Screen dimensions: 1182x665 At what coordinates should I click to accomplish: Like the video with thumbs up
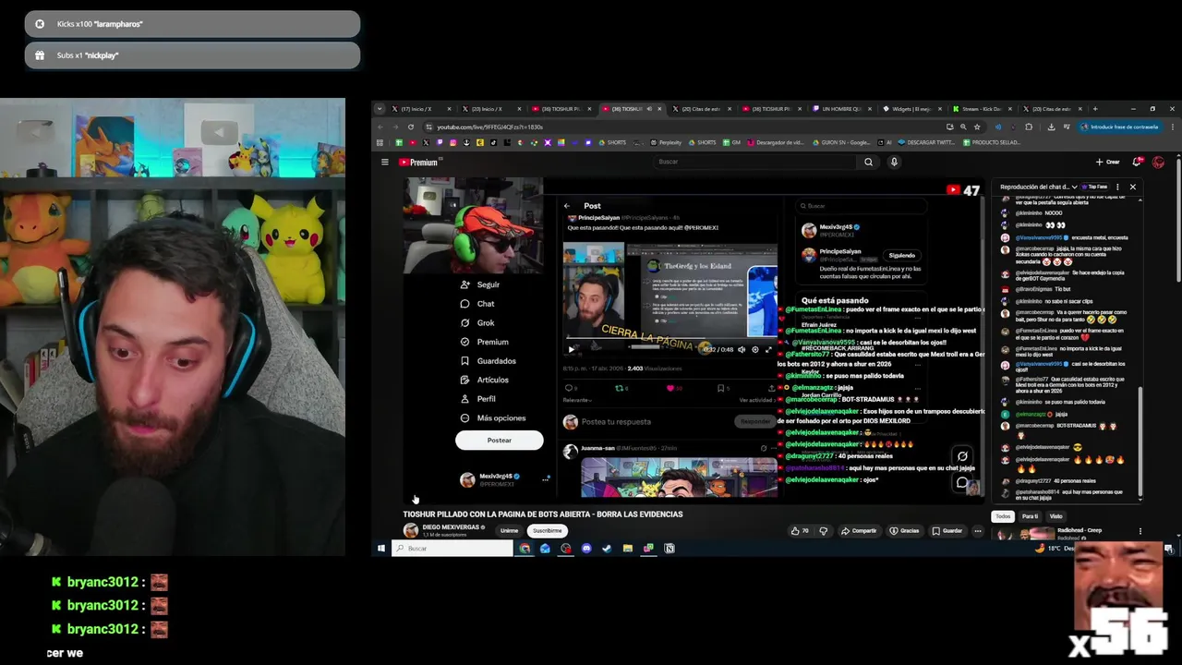coord(800,531)
